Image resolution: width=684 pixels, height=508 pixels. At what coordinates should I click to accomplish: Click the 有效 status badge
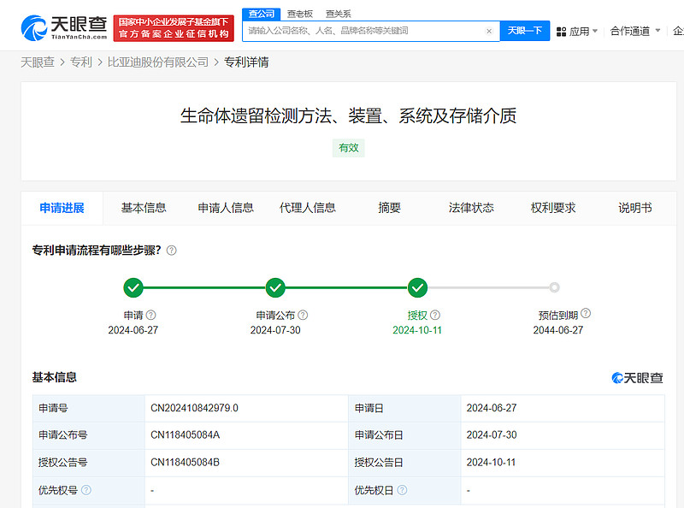click(x=349, y=148)
